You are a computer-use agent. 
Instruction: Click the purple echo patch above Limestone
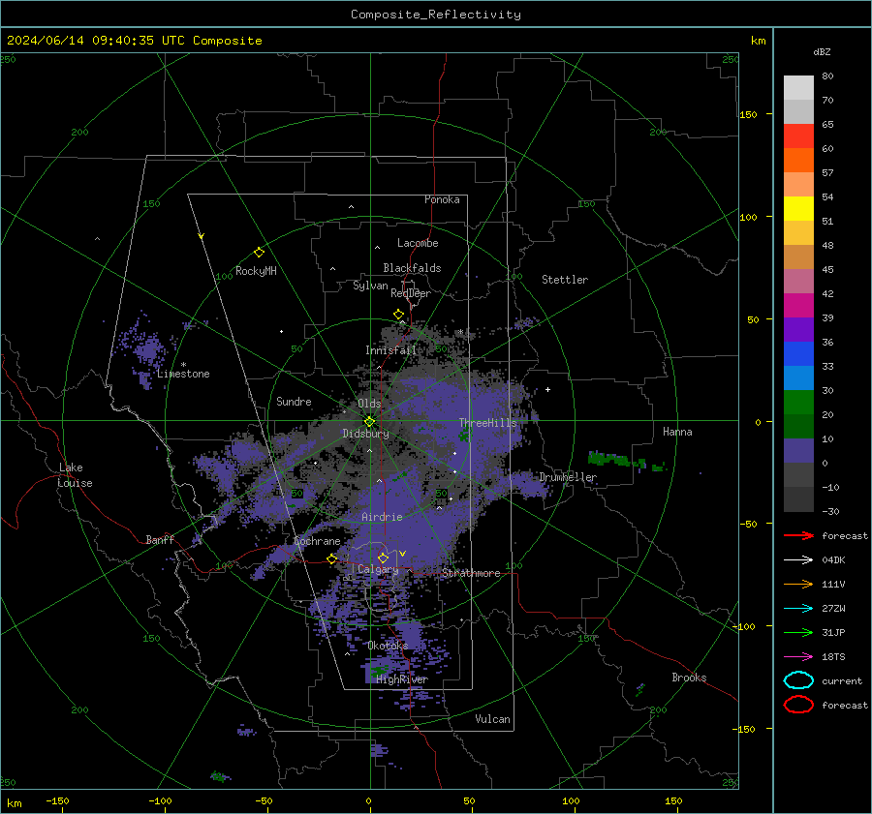[x=147, y=350]
